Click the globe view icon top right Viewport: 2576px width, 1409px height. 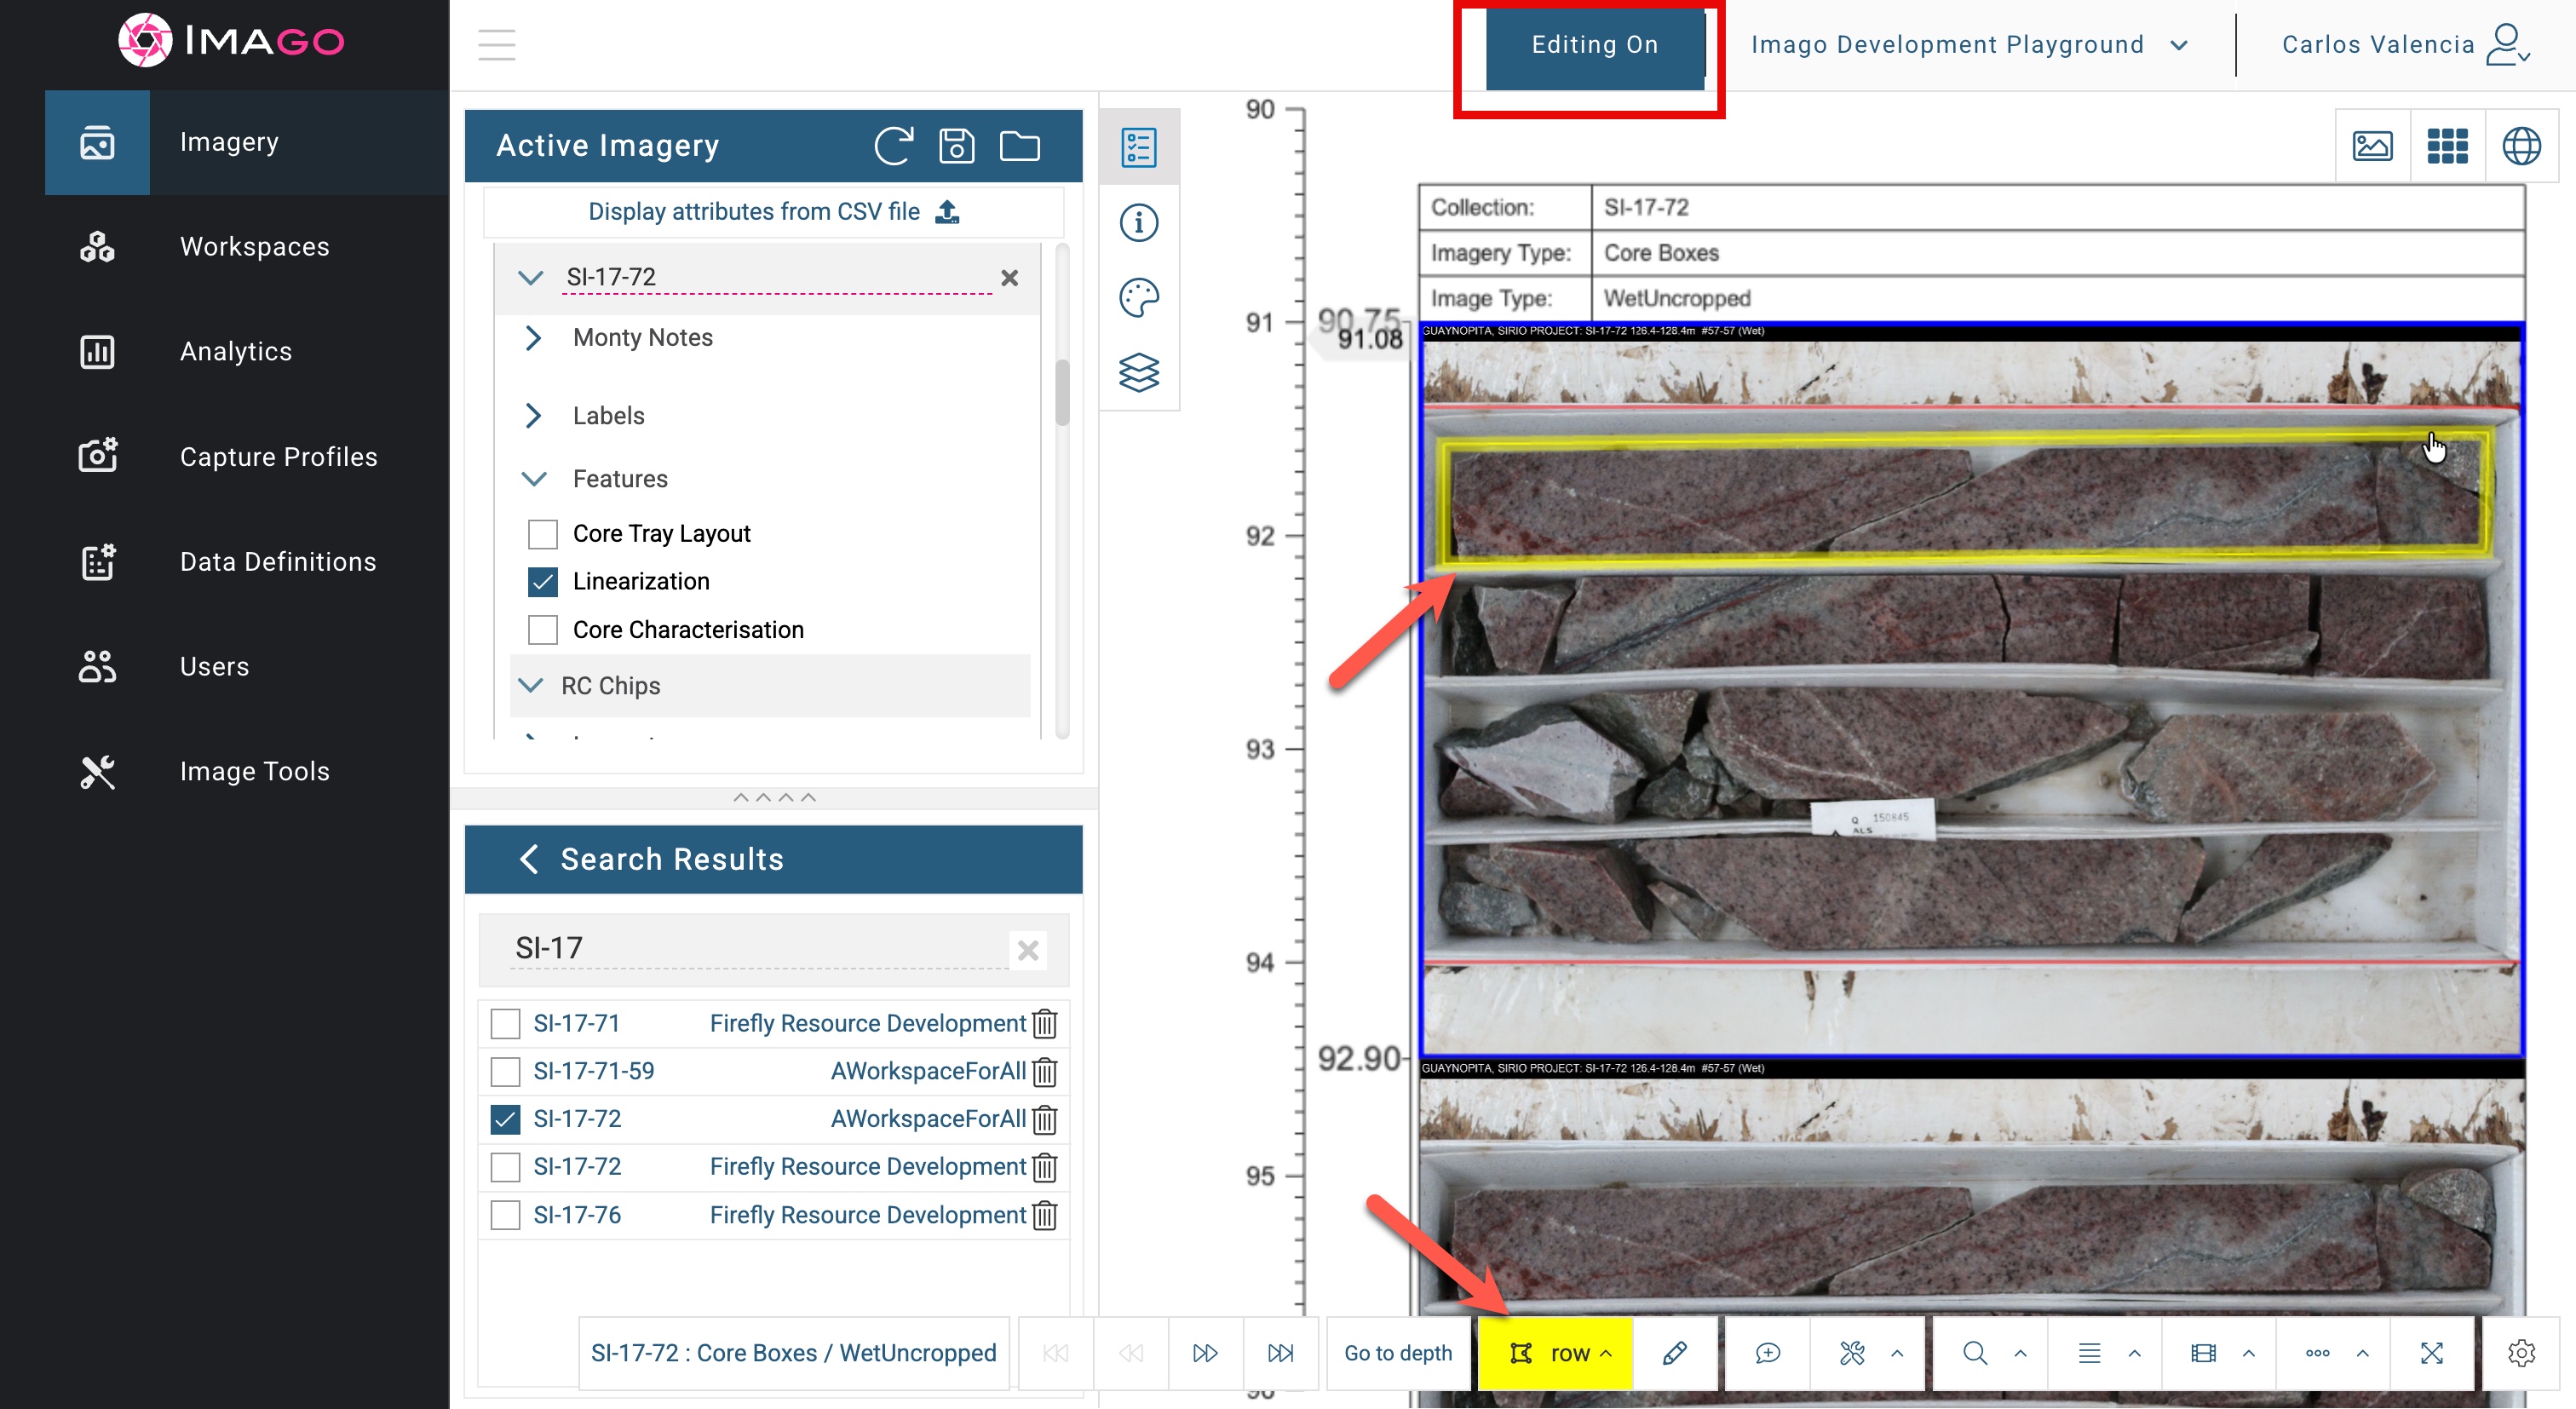[x=2522, y=146]
